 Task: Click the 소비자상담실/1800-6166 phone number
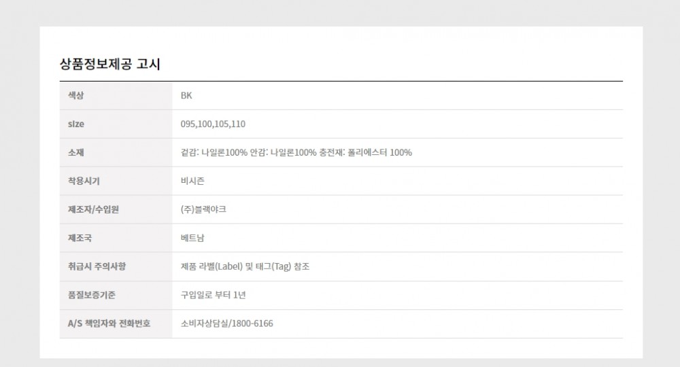227,324
